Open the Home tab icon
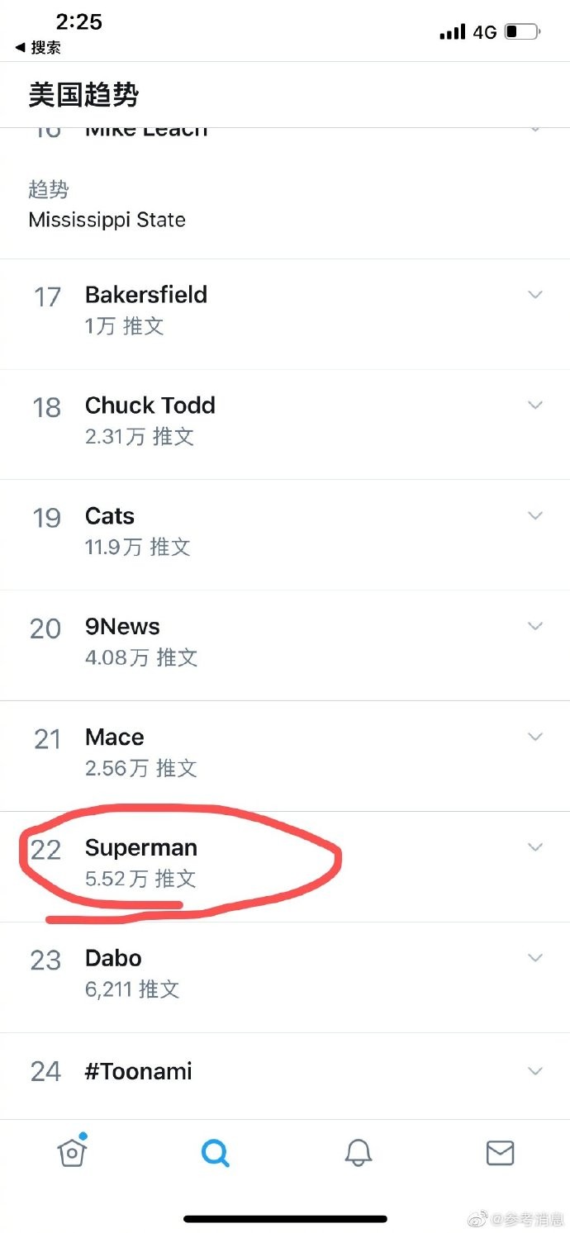Screen dimensions: 570x1233 coord(73,1152)
